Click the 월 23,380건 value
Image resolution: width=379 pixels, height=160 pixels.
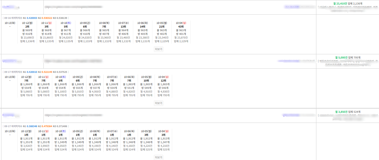(143, 38)
